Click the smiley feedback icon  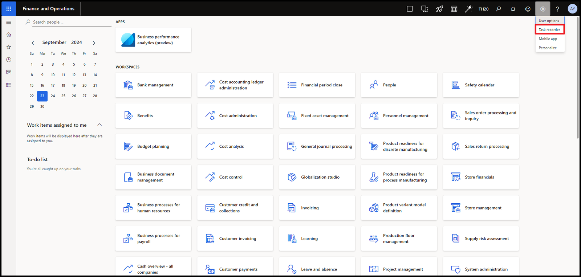click(x=528, y=9)
